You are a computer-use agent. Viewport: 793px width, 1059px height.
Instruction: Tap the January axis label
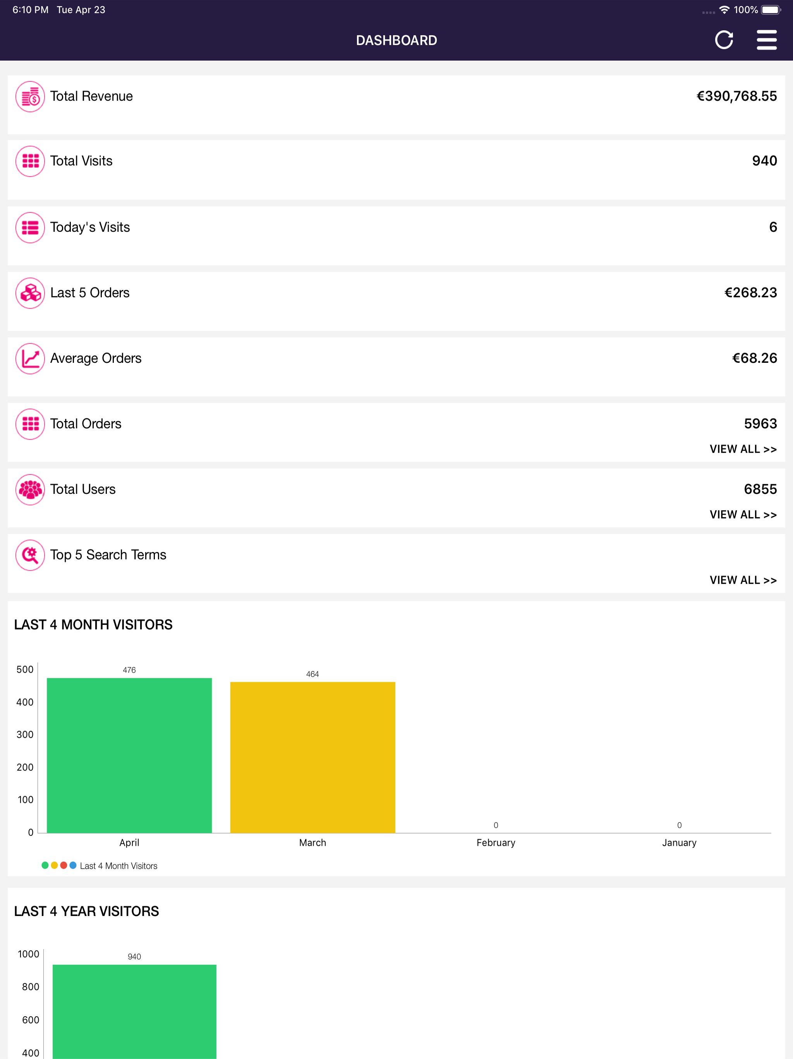tap(679, 843)
